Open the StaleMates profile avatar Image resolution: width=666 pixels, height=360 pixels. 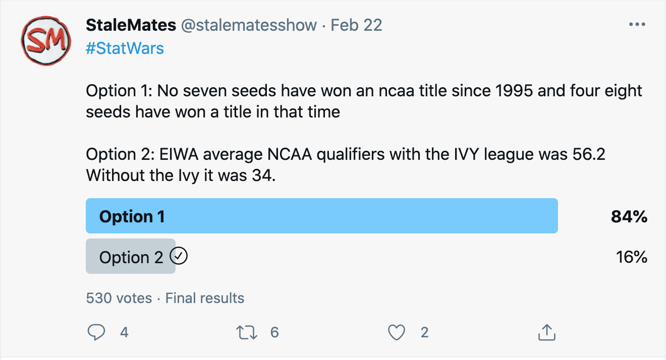pyautogui.click(x=45, y=40)
